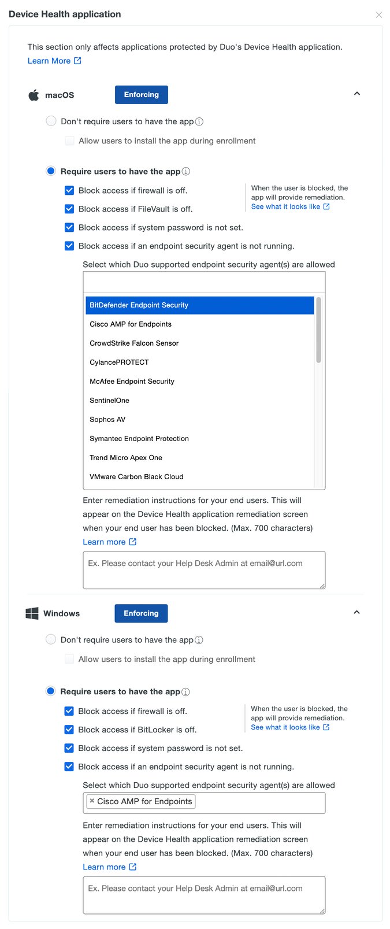Viewport: 390px width, 929px height.
Task: Click the "Learn more" link above macOS remediation box
Action: point(105,542)
